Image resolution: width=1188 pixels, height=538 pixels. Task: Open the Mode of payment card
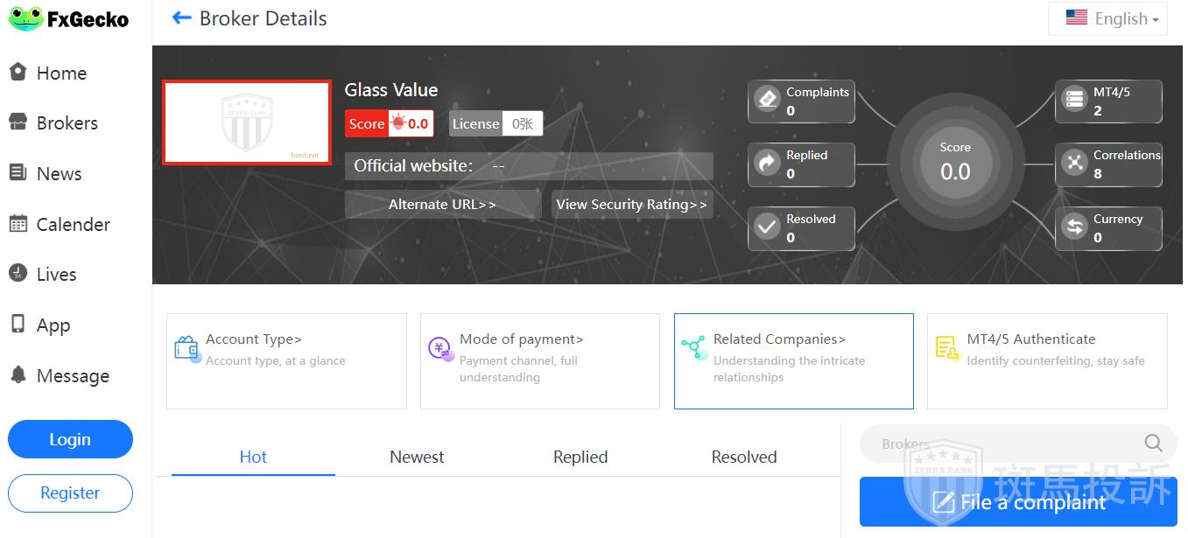pyautogui.click(x=540, y=361)
